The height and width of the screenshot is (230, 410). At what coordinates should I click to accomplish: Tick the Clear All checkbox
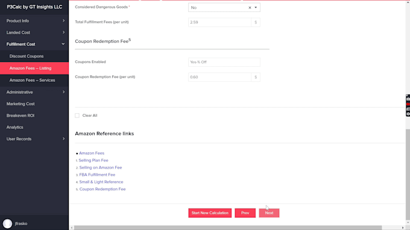[x=77, y=116]
